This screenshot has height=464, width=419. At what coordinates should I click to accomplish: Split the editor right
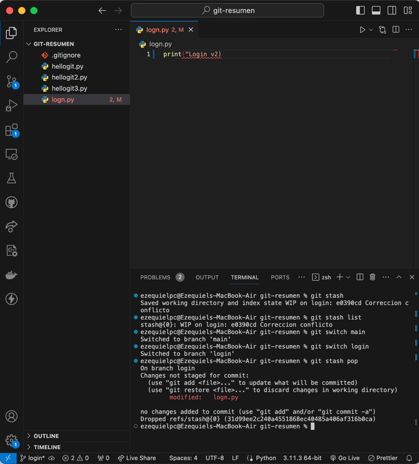(396, 30)
